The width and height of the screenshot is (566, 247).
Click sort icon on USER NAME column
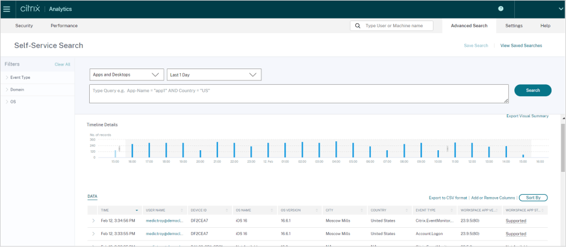[183, 210]
